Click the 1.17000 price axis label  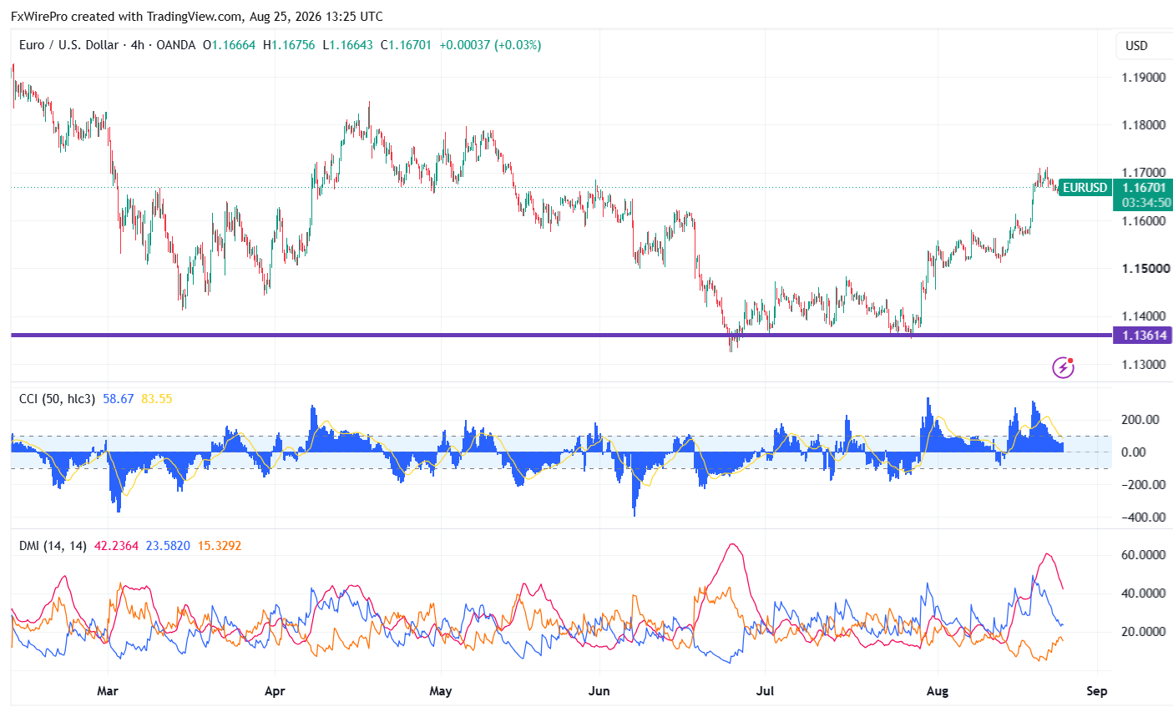tap(1144, 173)
